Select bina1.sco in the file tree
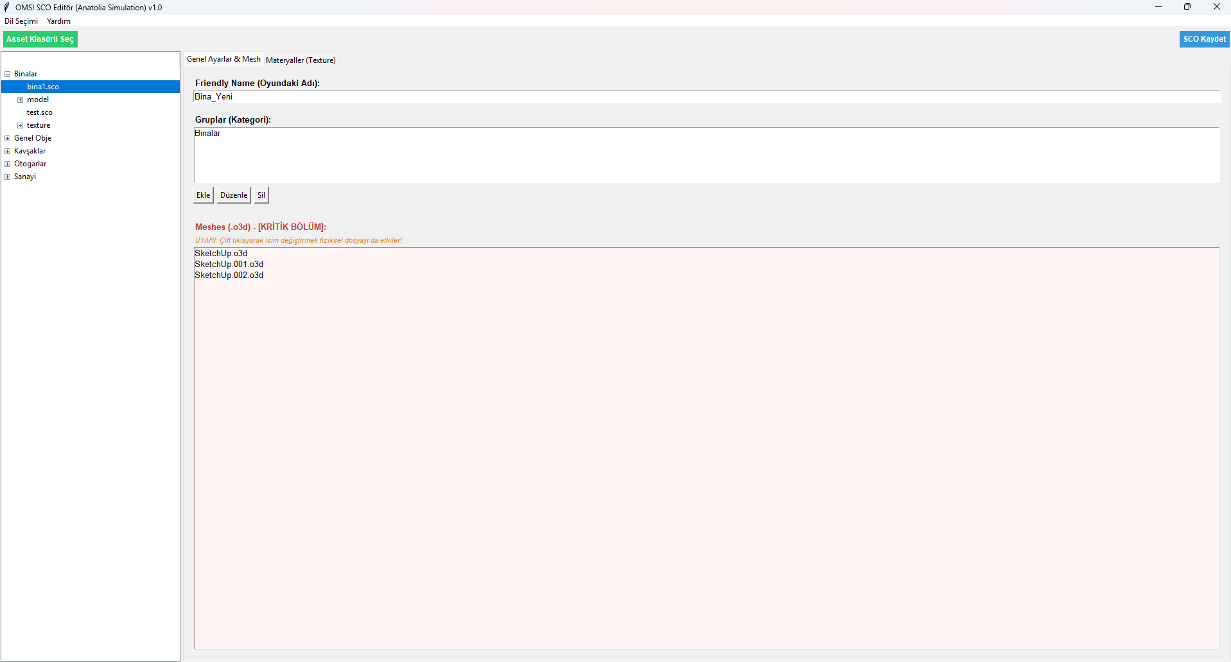This screenshot has height=662, width=1231. (43, 87)
